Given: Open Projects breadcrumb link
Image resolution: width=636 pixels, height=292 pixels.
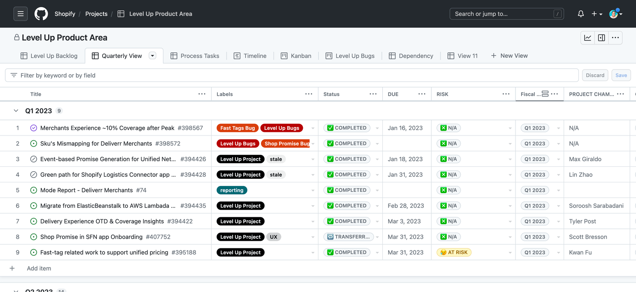Looking at the screenshot, I should (x=96, y=14).
